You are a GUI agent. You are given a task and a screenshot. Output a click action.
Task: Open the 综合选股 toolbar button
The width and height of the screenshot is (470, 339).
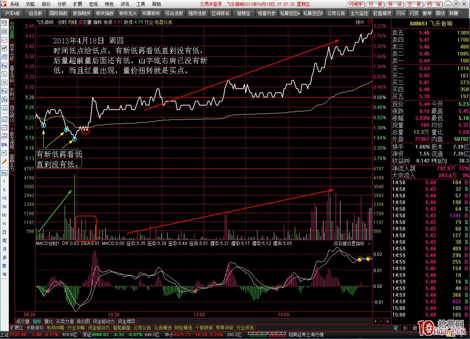174,13
